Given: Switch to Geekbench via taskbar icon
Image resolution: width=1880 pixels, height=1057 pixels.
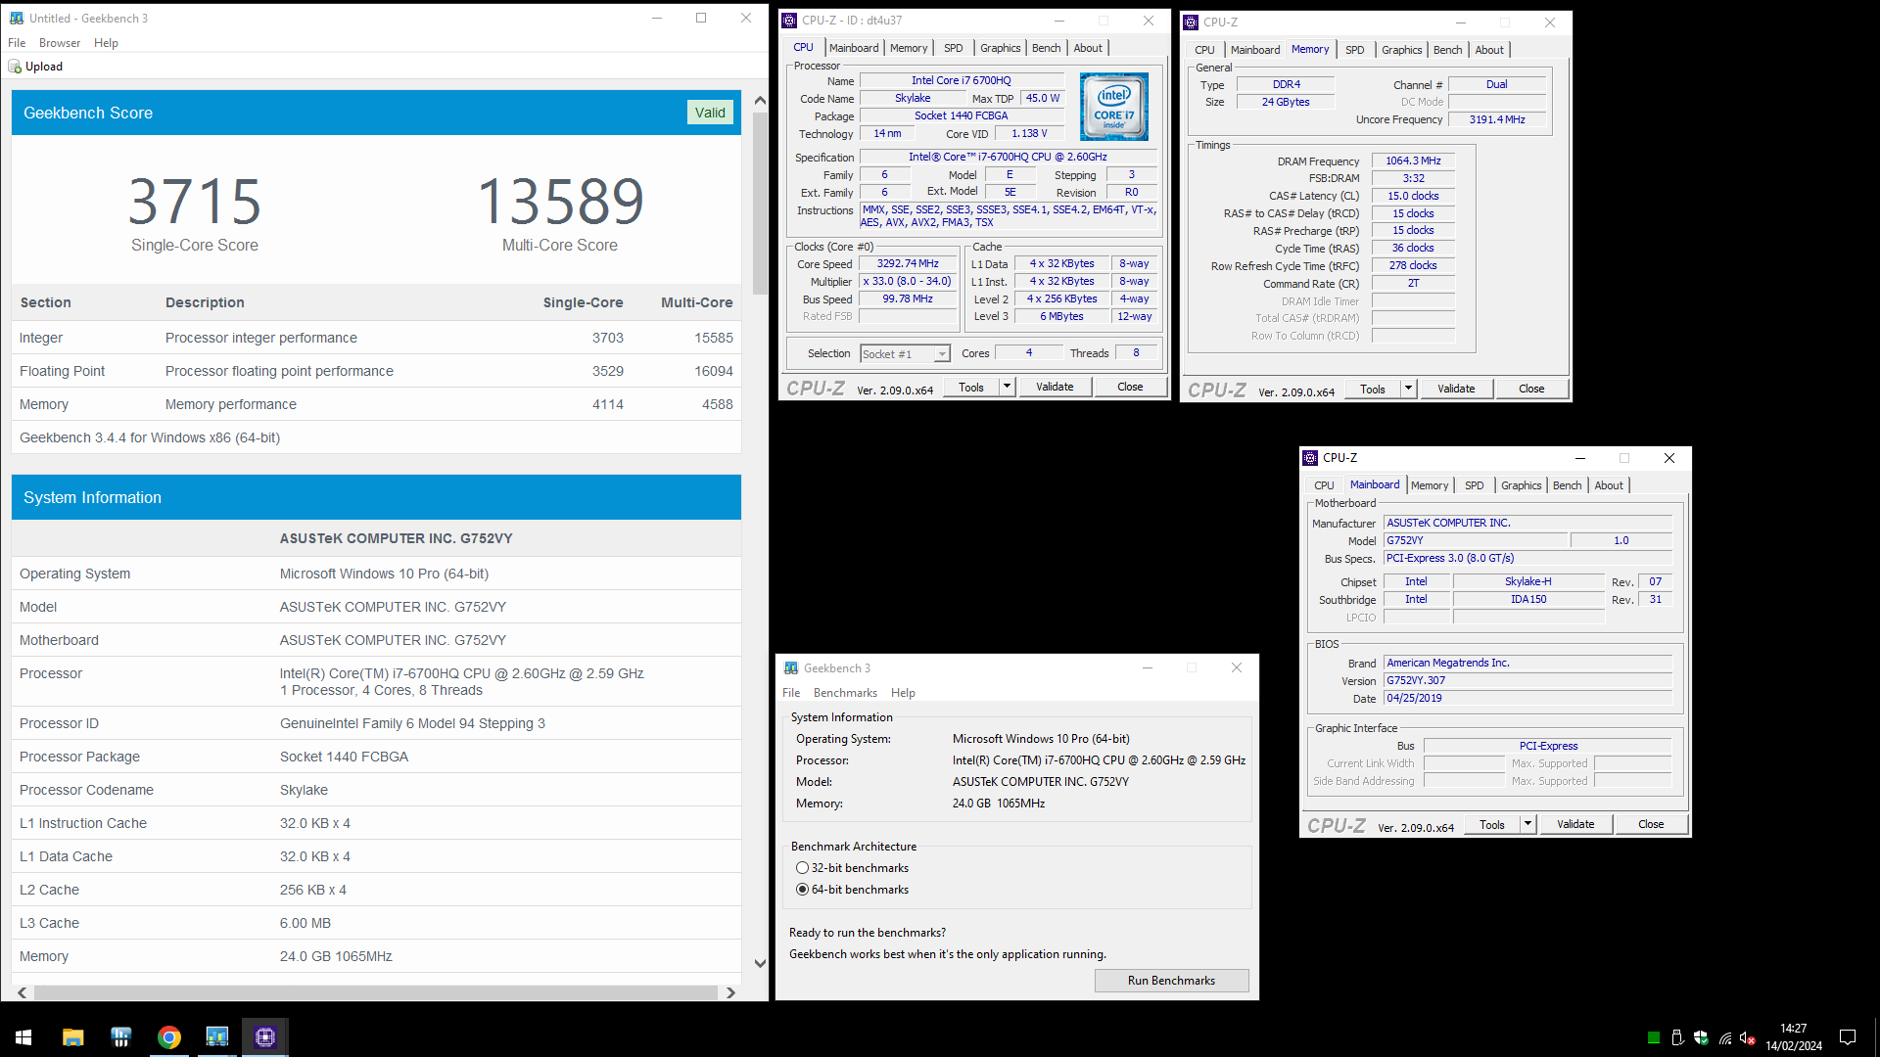Looking at the screenshot, I should (x=216, y=1036).
